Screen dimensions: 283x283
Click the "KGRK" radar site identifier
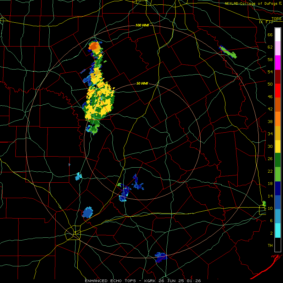(151, 281)
